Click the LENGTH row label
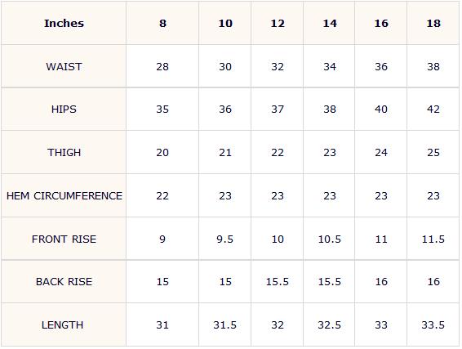This screenshot has height=349, width=462. click(63, 325)
